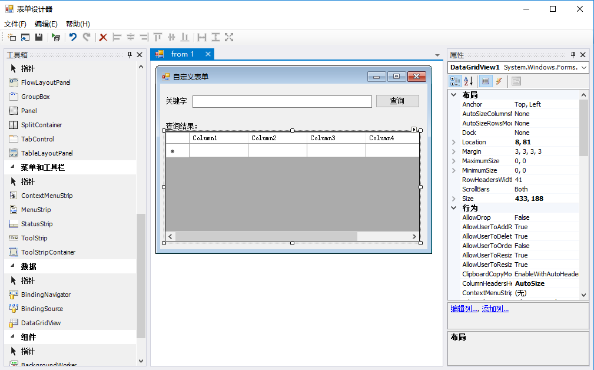Click the Undo arrow in toolbar
Viewport: 594px width, 370px height.
coord(72,37)
